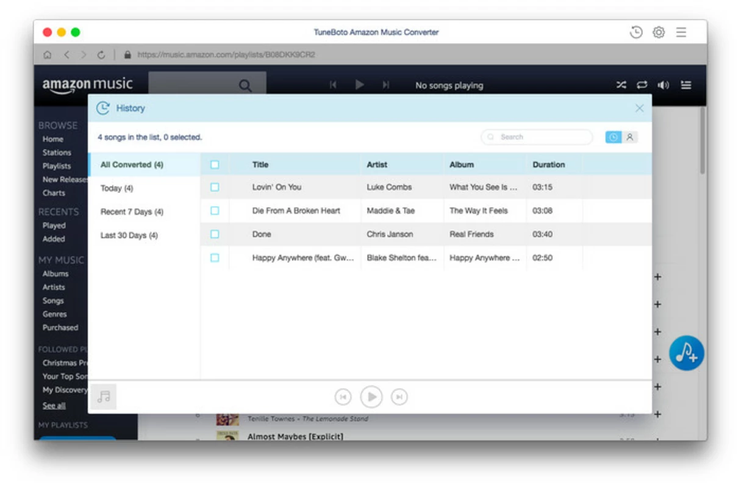Click the 02:50 duration cell
This screenshot has height=488, width=741.
(542, 258)
